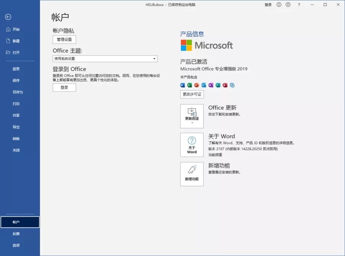Click the 更新选项 Office update icon
The height and width of the screenshot is (256, 345).
(x=192, y=116)
